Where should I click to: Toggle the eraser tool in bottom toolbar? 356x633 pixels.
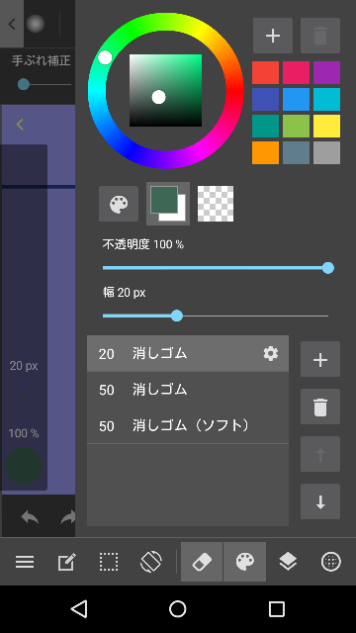pyautogui.click(x=202, y=562)
